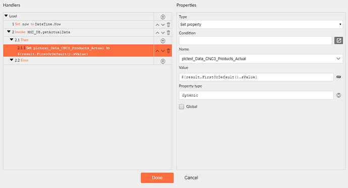The image size is (348, 188).
Task: Select row '1 Set now to DateTime.Now'
Action: point(79,24)
